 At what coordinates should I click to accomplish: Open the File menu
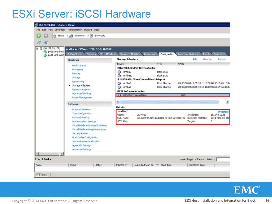pos(38,30)
